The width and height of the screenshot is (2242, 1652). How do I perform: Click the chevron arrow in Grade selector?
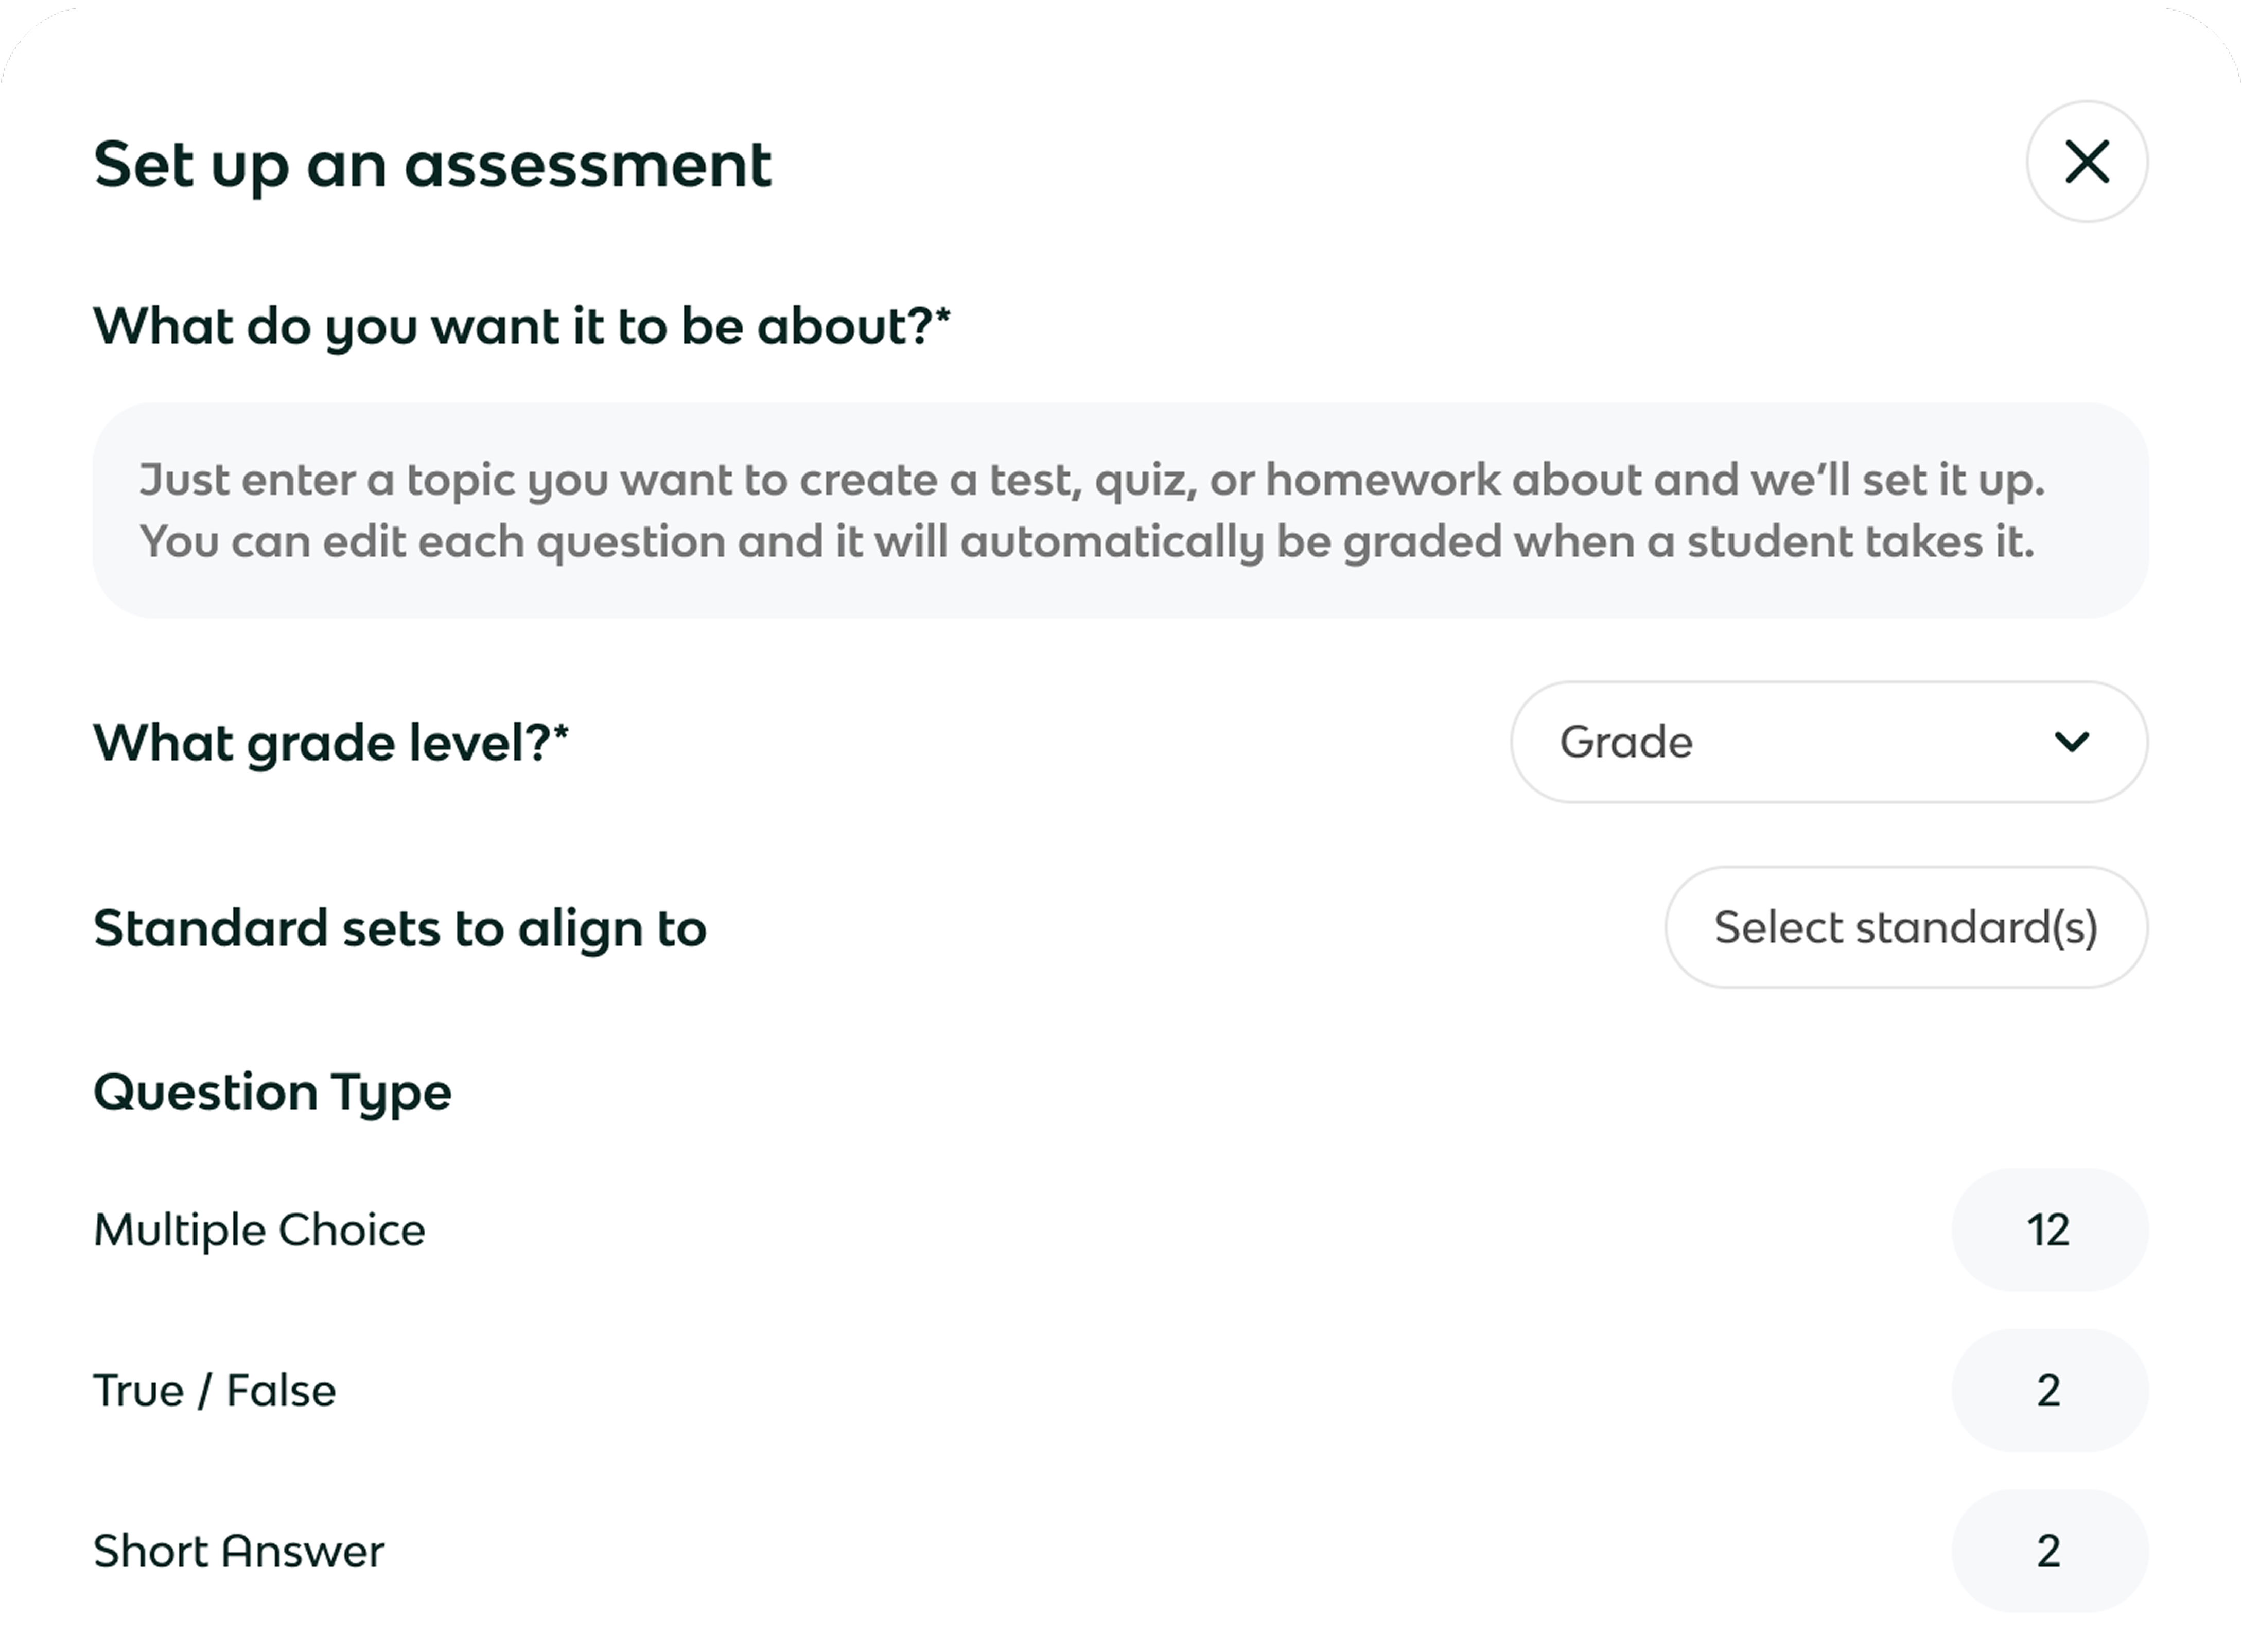click(2071, 742)
